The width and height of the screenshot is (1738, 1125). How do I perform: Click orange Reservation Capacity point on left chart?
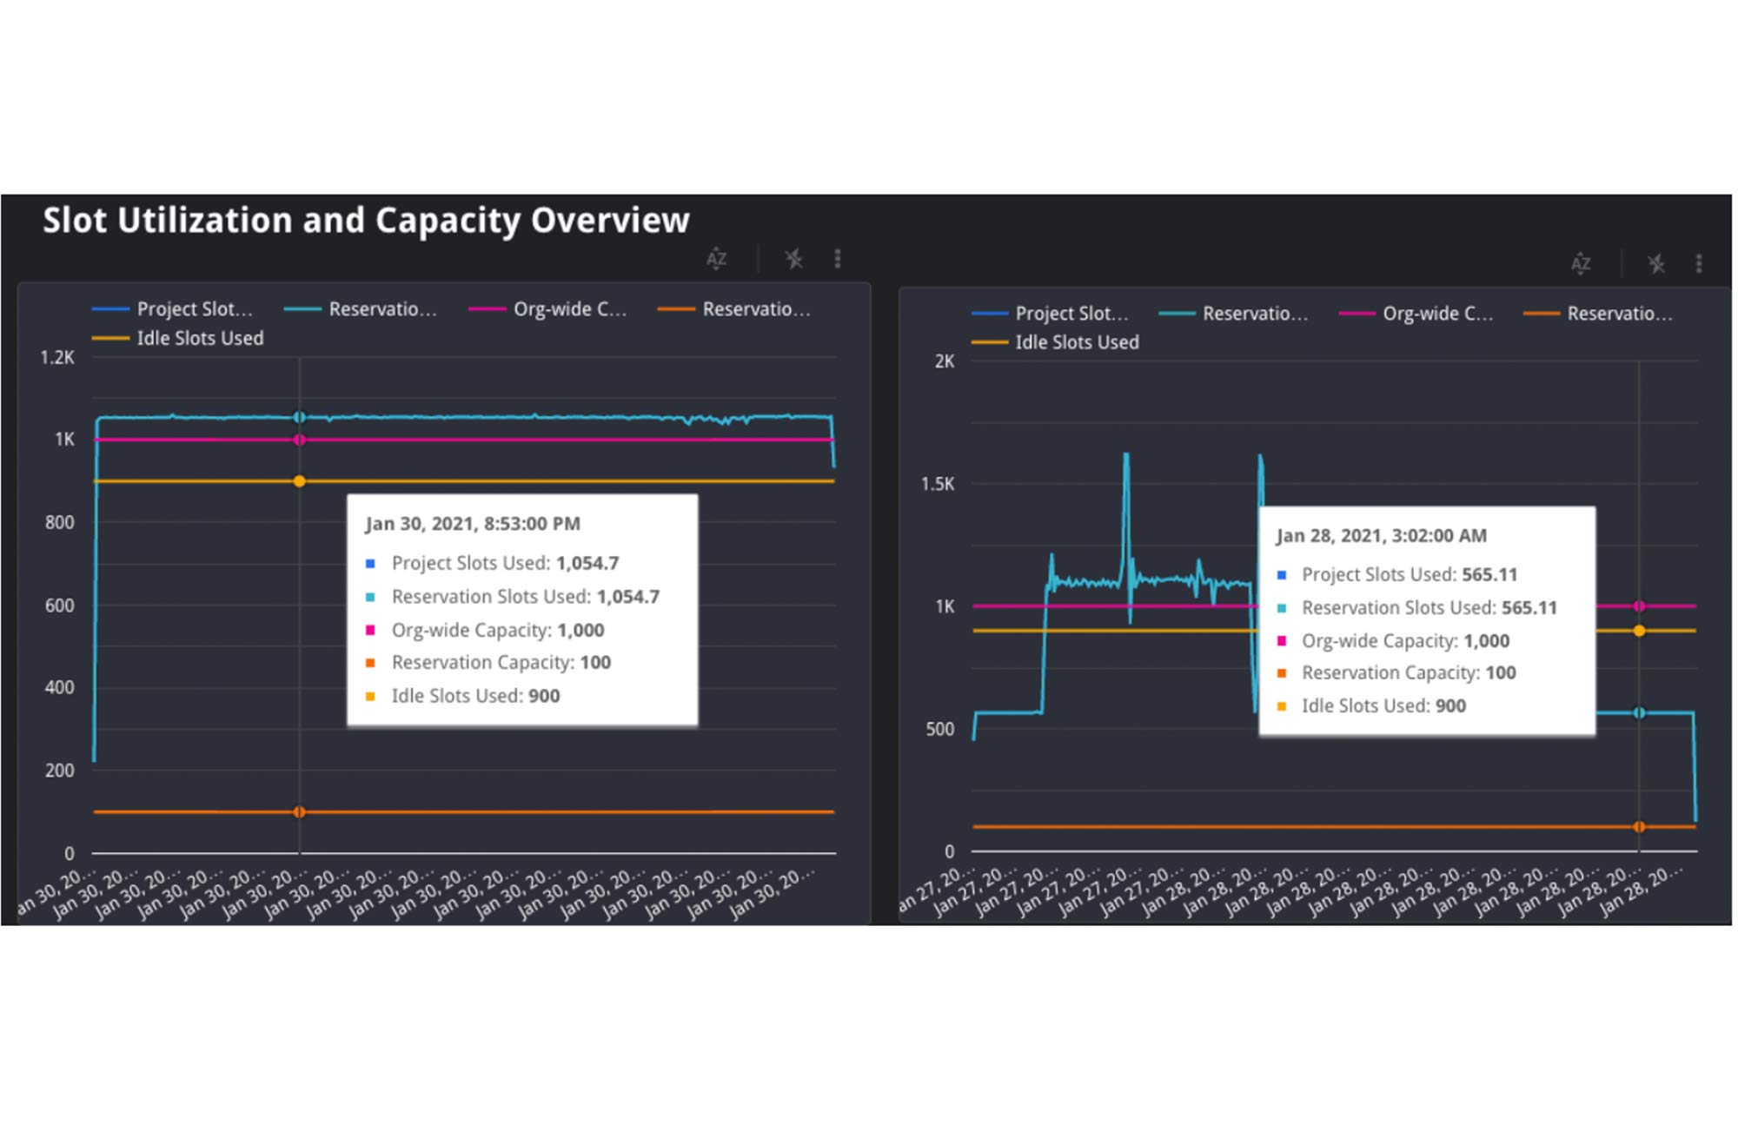[x=299, y=812]
